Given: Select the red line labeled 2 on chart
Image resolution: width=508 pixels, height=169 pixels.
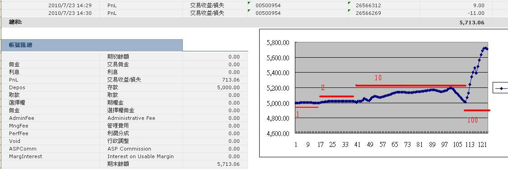Looking at the screenshot, I should (x=336, y=96).
